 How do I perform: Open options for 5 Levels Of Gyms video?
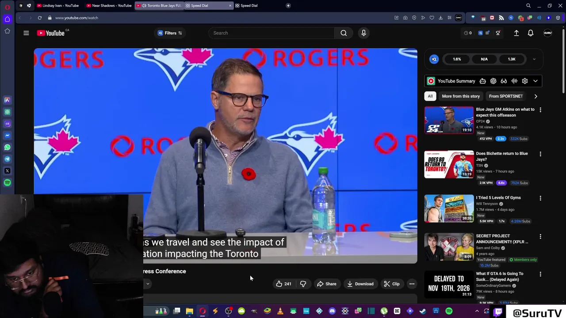point(540,198)
